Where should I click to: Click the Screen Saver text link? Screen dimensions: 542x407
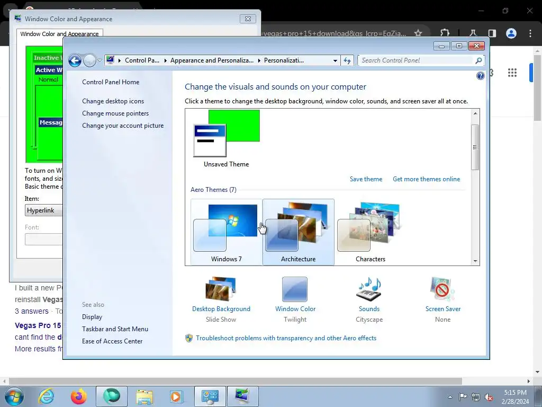point(443,309)
